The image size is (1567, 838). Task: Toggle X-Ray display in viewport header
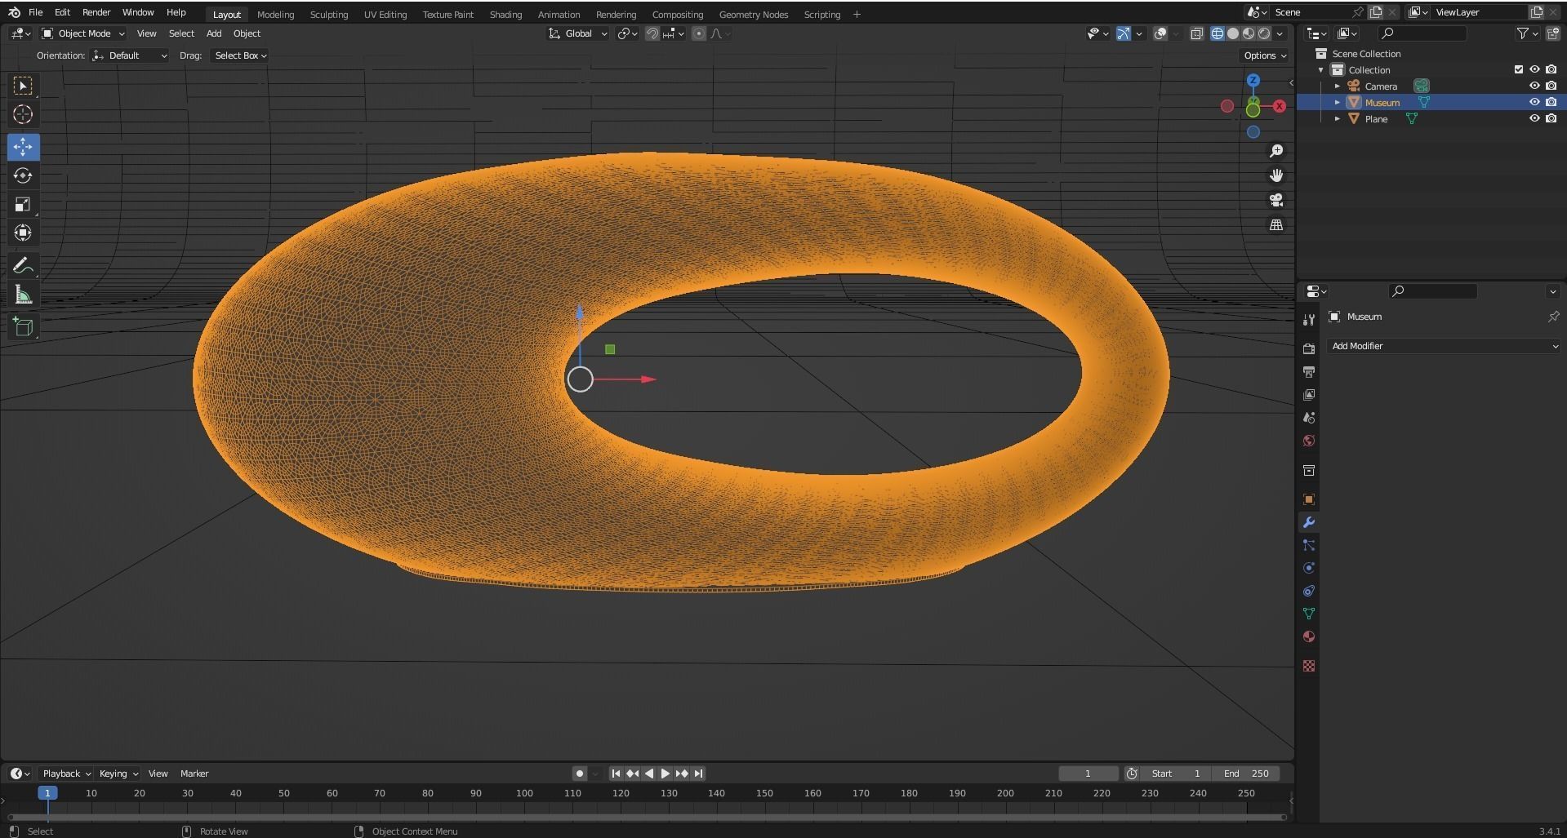pos(1197,33)
